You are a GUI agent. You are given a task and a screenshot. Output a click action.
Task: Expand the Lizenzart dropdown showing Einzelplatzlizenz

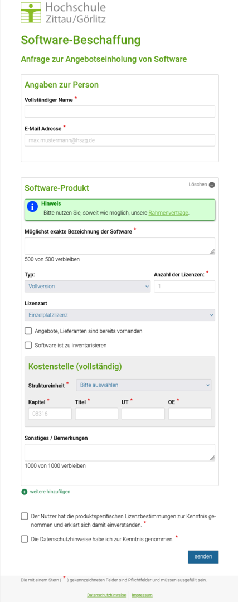(120, 315)
